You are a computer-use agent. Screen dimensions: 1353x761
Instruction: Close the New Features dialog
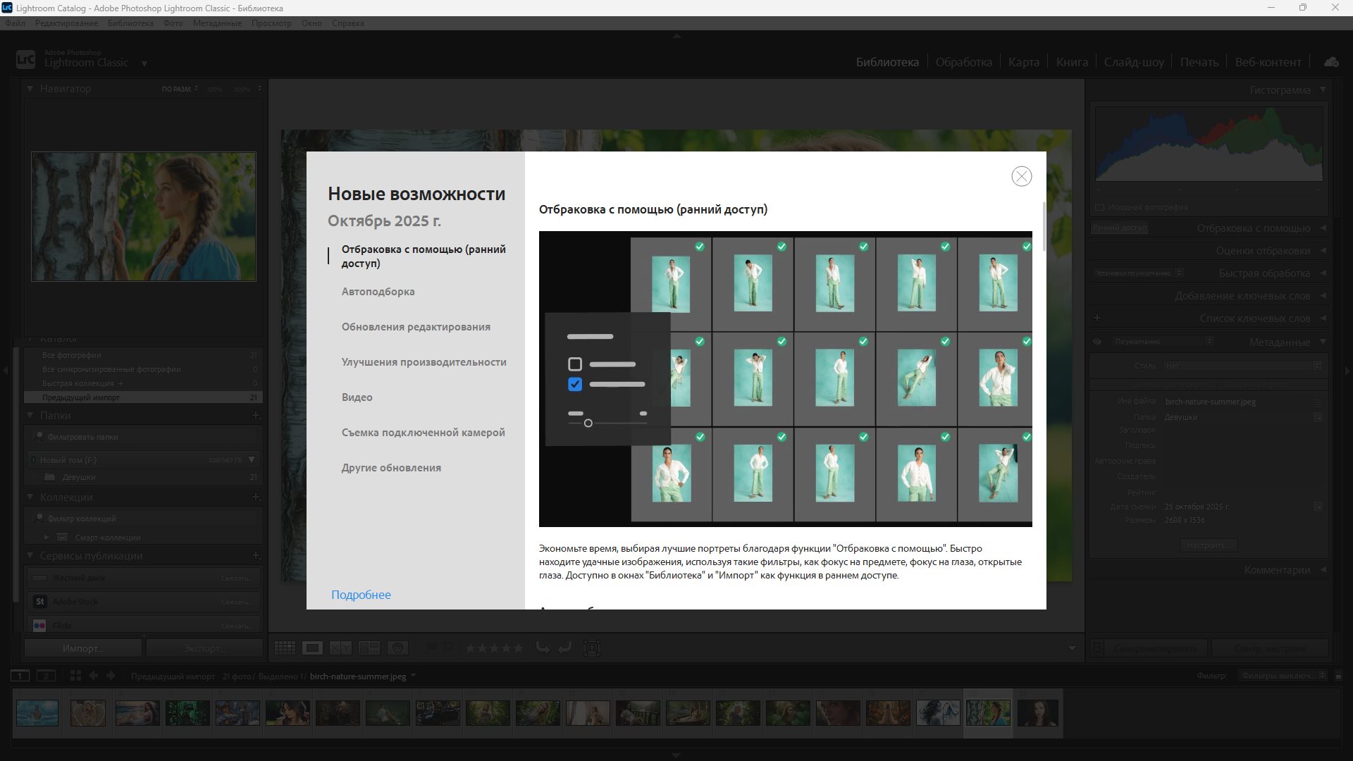(1021, 176)
